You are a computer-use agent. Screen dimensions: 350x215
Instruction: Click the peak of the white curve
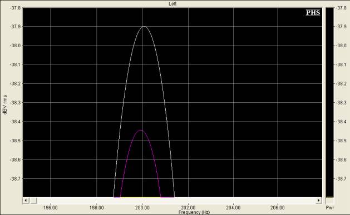(x=144, y=27)
